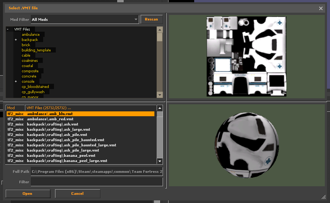
Task: Collapse the VMT Files root node
Action: [x=7, y=29]
